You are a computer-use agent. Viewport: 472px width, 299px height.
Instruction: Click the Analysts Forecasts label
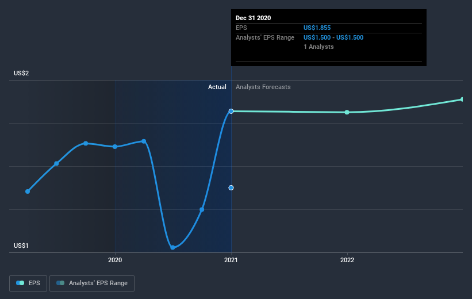(x=263, y=87)
